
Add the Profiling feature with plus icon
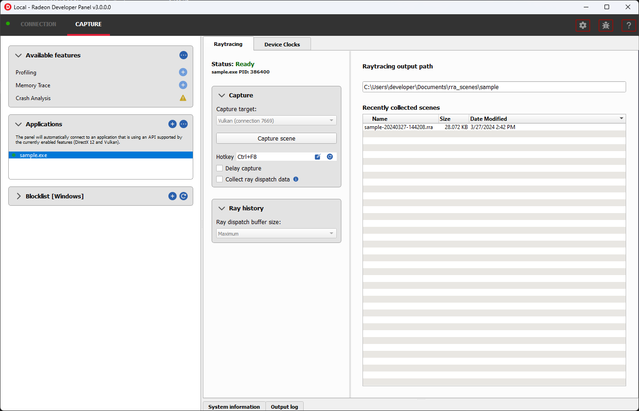pos(183,72)
